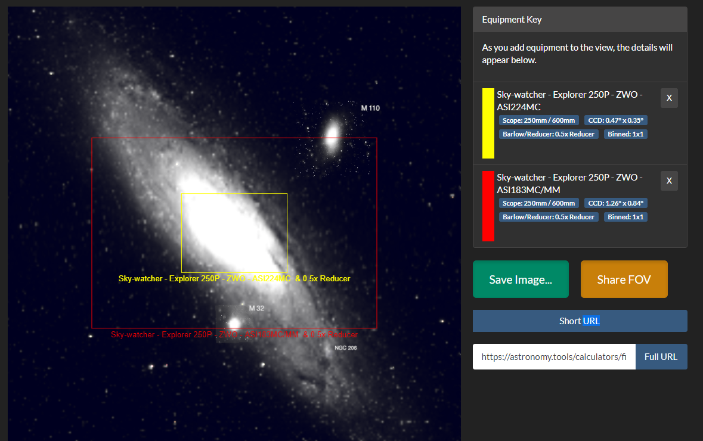This screenshot has height=441, width=703.
Task: Click the 'CCD: 0.47° x 0.35°' badge
Action: (615, 120)
